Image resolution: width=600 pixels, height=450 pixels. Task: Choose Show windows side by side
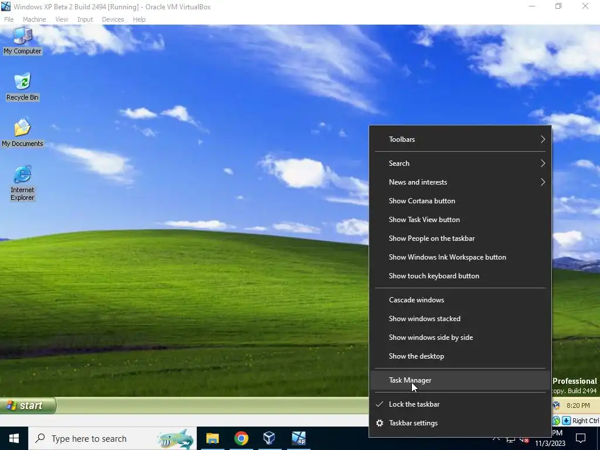[461, 337]
